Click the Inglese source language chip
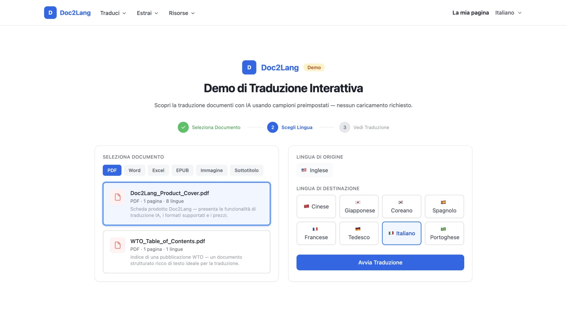567x320 pixels. 315,170
